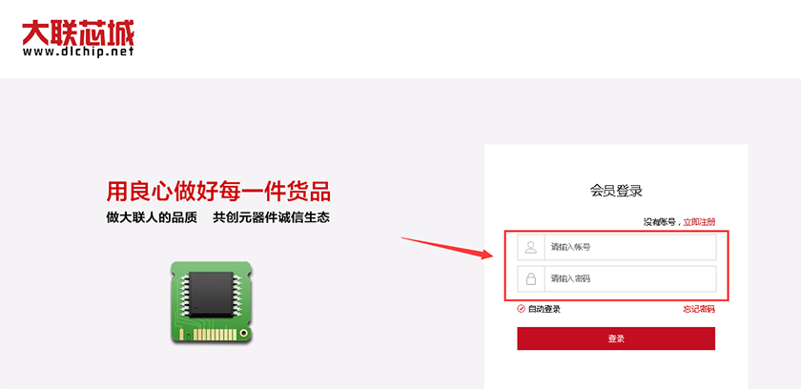801x389 pixels.
Task: Focus the 请输入帐号 account input field
Action: pos(617,247)
